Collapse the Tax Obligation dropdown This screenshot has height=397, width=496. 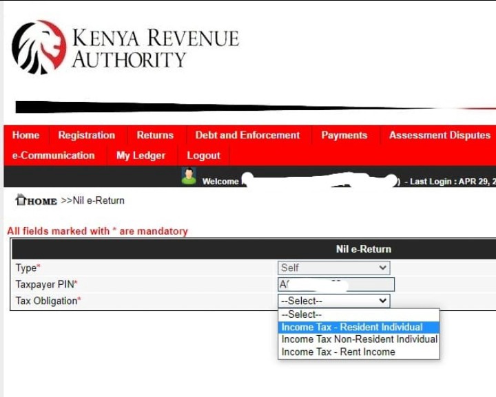(x=333, y=301)
